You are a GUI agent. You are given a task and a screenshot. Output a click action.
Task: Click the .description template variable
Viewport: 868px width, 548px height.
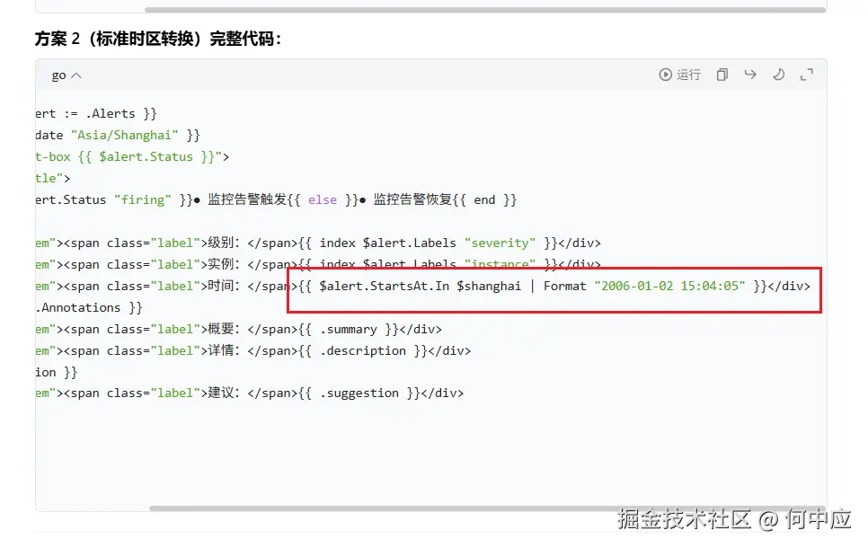tap(363, 351)
